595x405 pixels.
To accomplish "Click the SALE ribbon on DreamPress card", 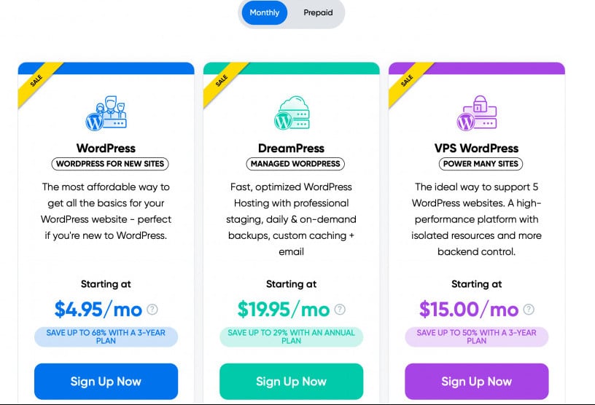I will (222, 82).
